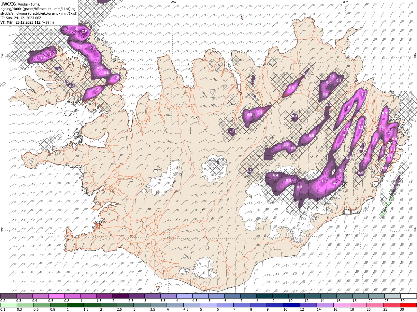The width and height of the screenshot is (417, 312).
Task: Click the grey-green legend swatch labeled 2.5 in the green row
Action: tap(125, 305)
